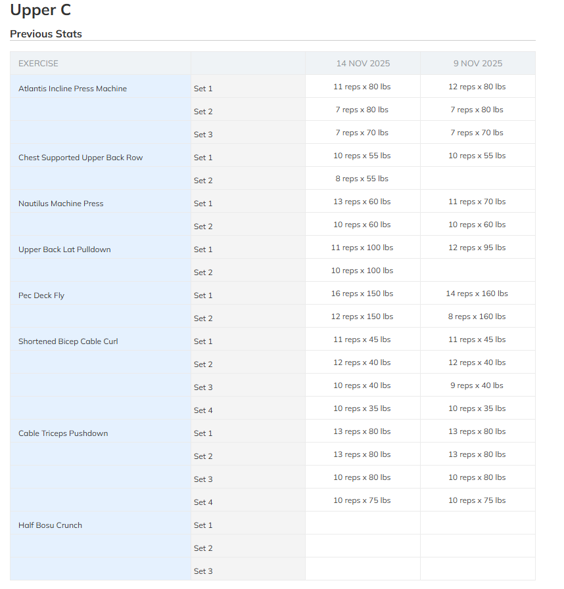Image resolution: width=564 pixels, height=589 pixels.
Task: Click the EXERCISE column header
Action: (38, 64)
